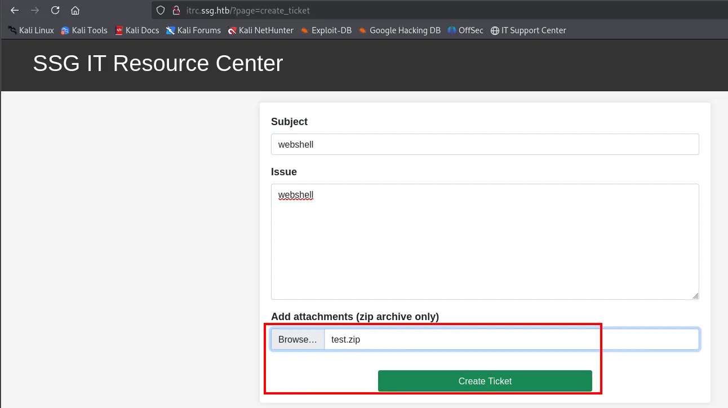Click the SSG IT Resource Center heading
728x408 pixels.
click(158, 63)
